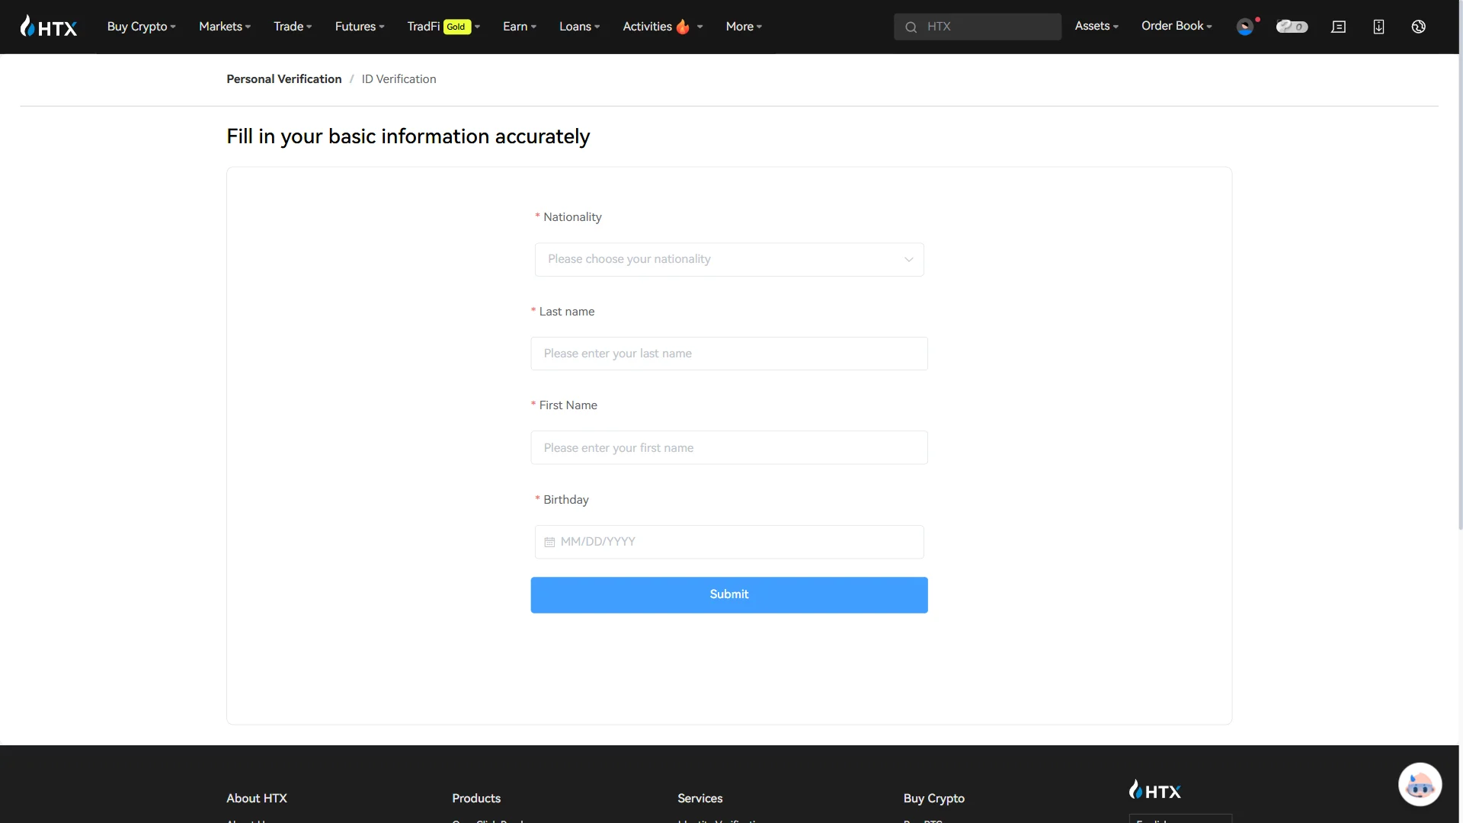Click the HTX search field

coord(978,27)
